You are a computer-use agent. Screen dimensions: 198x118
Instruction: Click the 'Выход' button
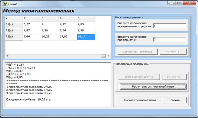(175, 100)
